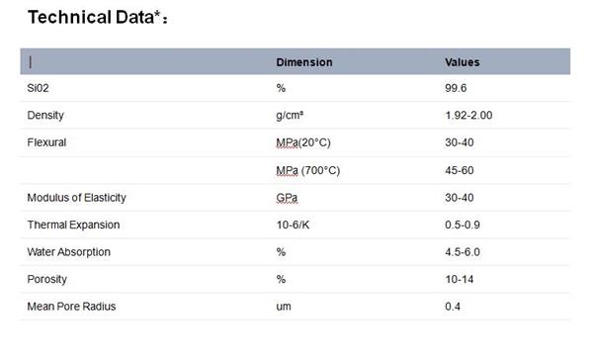Viewport: 593px width, 363px height.
Task: Click the 10-6/K unit cell
Action: click(x=293, y=225)
